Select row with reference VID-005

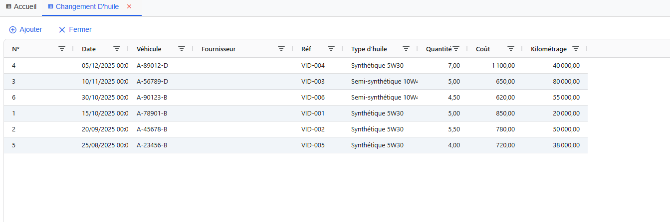click(313, 145)
